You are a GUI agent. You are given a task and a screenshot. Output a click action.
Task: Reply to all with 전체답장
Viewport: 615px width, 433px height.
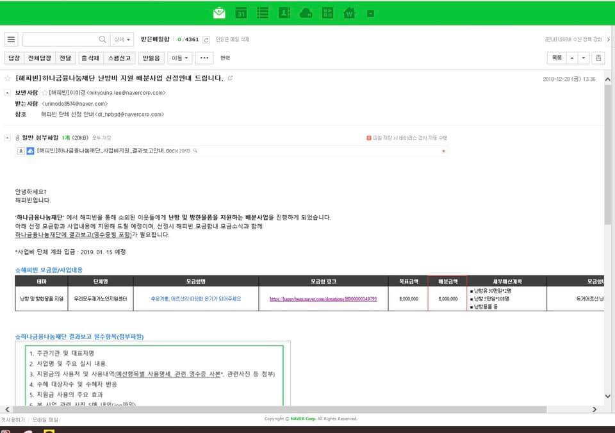[x=40, y=58]
